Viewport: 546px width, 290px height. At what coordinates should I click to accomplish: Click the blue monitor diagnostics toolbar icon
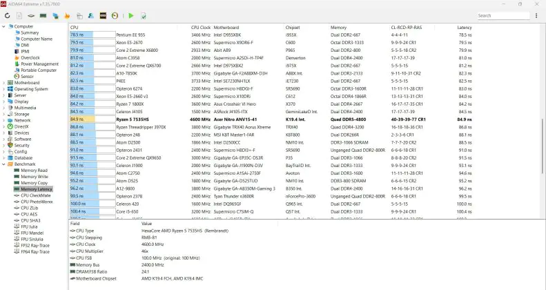55,16
